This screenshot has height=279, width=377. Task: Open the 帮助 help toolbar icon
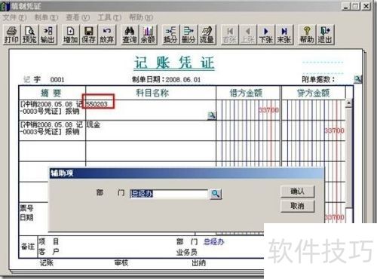click(307, 35)
